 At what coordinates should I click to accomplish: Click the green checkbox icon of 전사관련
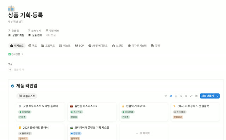tap(10, 54)
